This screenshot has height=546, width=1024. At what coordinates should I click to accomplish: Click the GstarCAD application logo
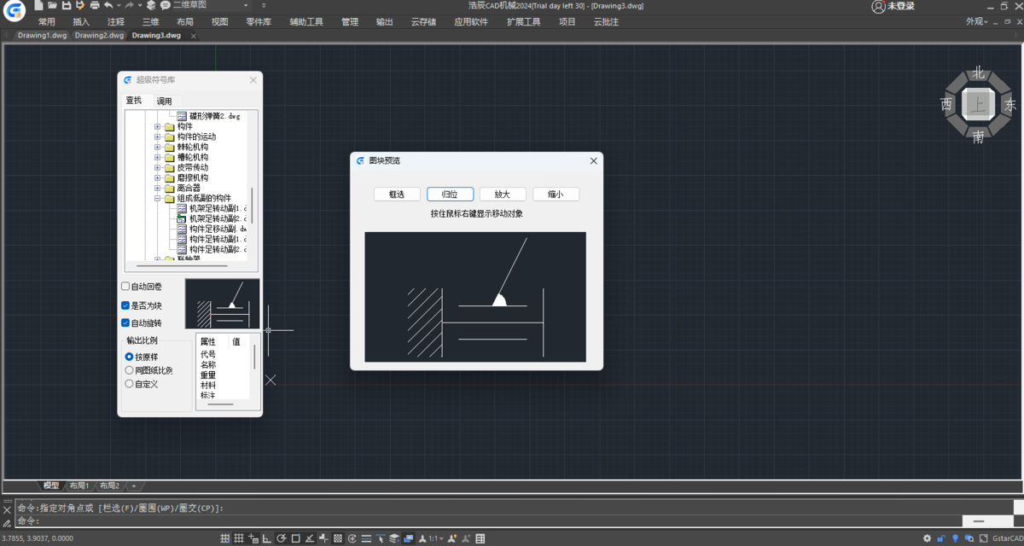click(15, 11)
